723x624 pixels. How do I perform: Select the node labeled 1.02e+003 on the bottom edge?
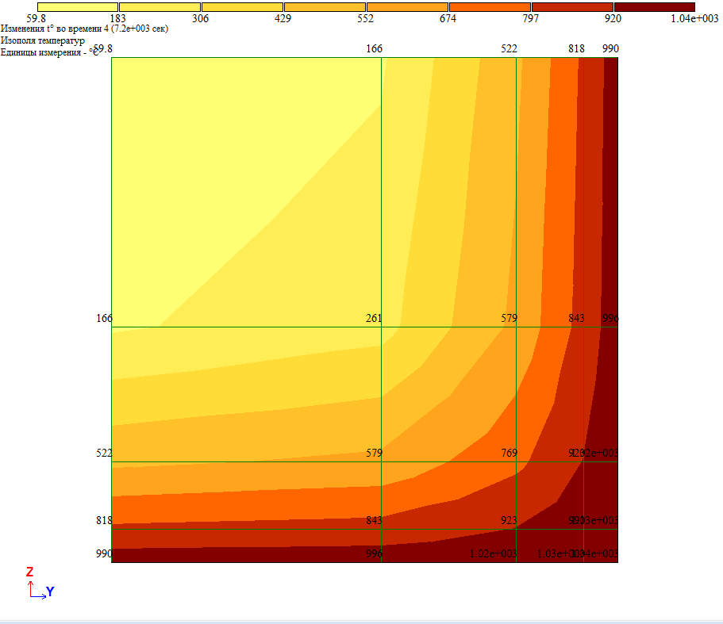click(493, 553)
